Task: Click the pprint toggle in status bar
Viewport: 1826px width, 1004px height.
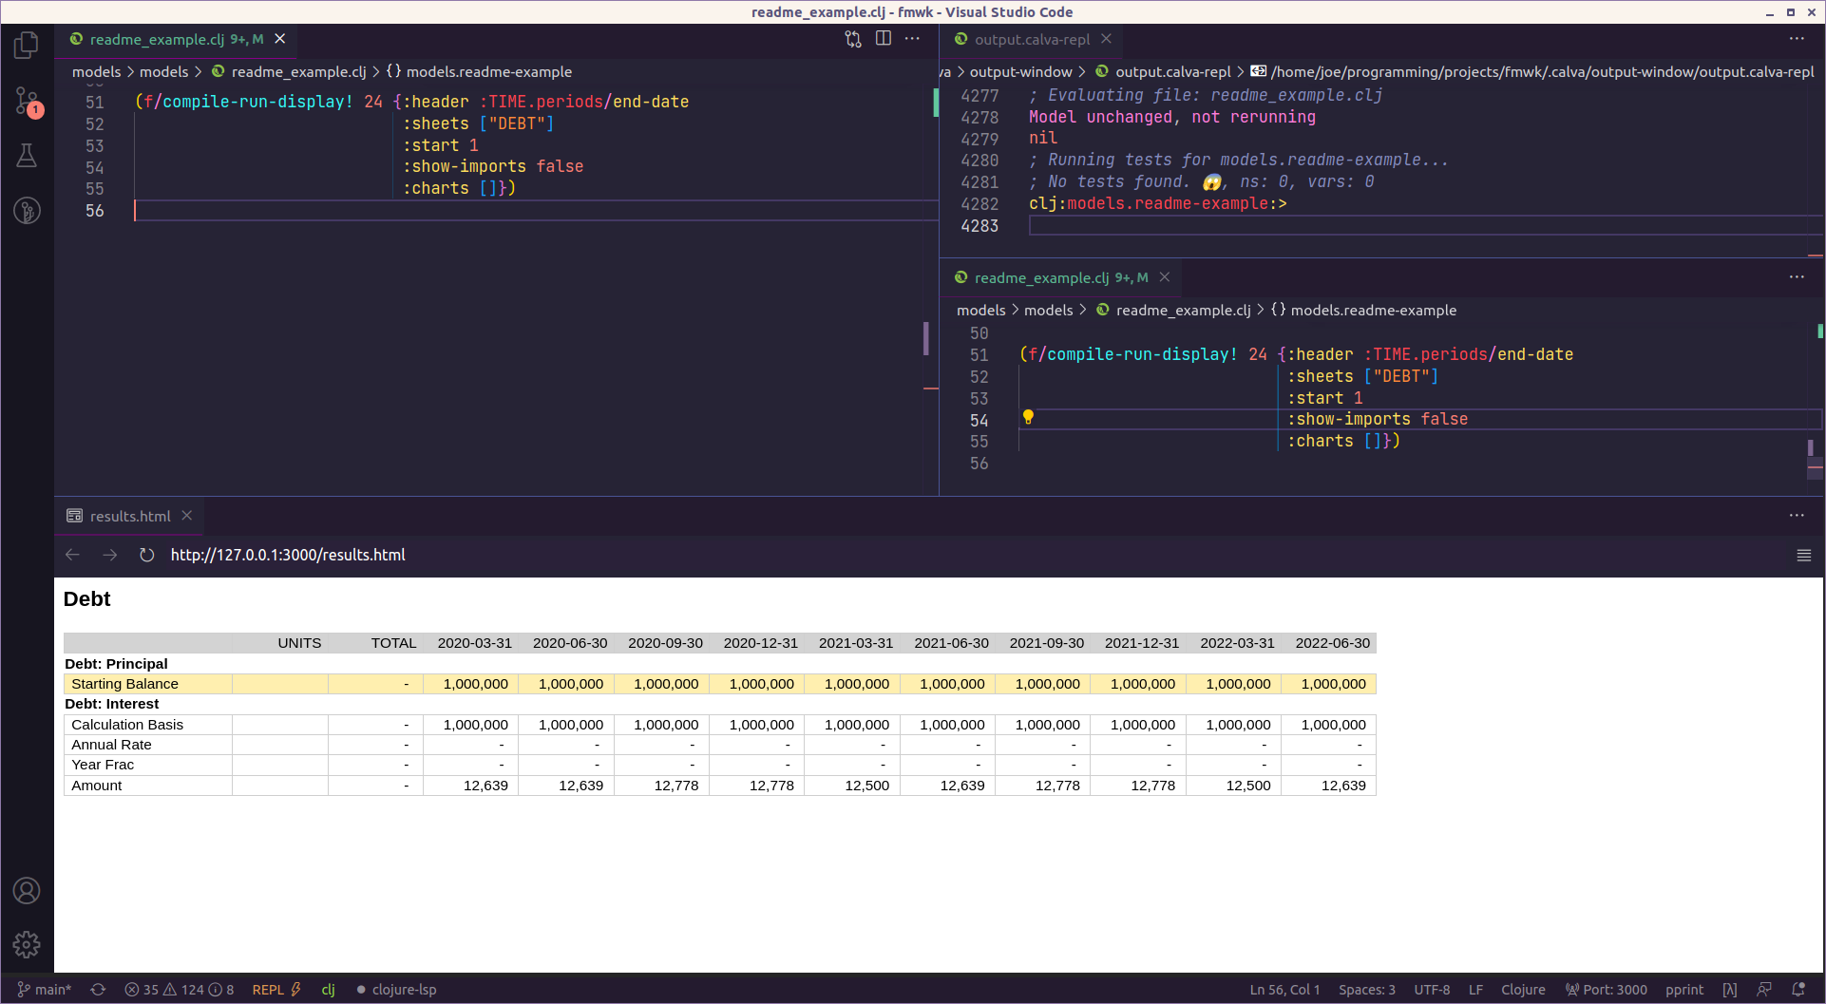Action: pos(1684,990)
